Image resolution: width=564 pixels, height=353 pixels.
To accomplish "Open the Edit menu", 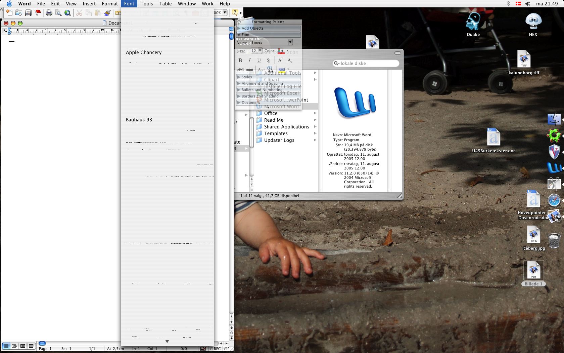I will coord(55,4).
